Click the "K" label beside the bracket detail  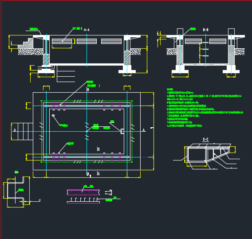click(x=40, y=200)
